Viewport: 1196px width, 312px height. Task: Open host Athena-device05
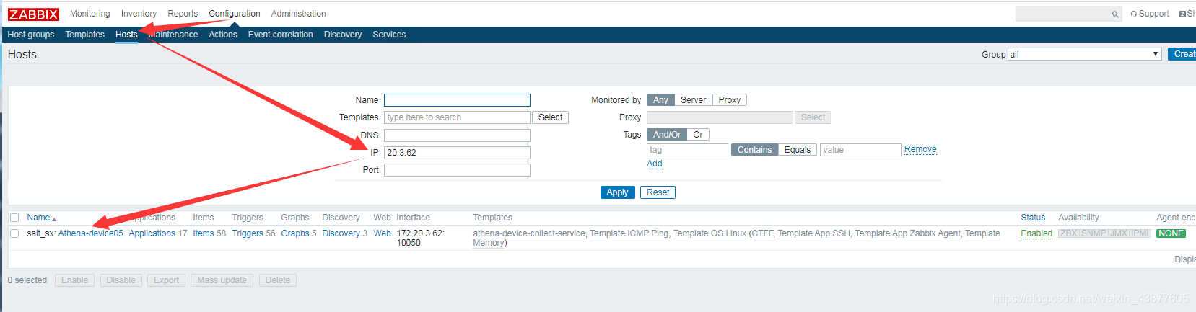click(x=90, y=233)
